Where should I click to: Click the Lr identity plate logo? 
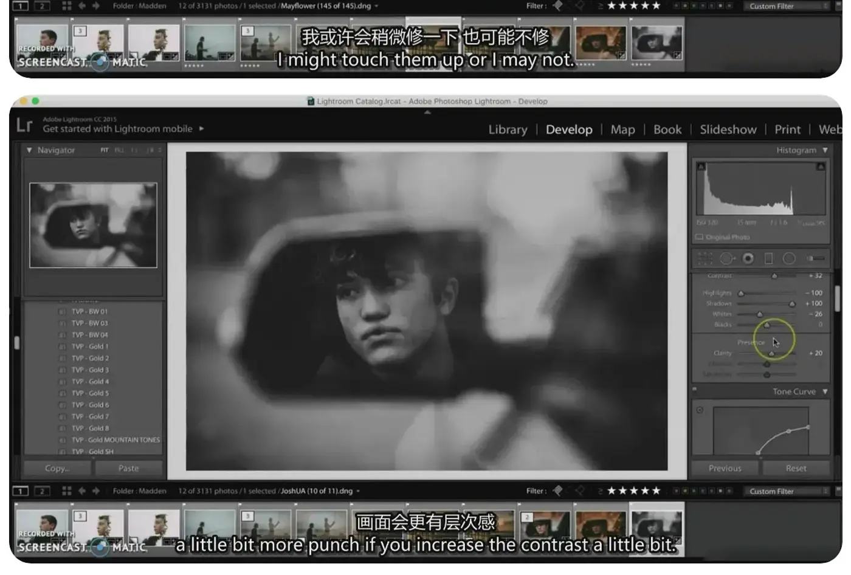click(24, 125)
